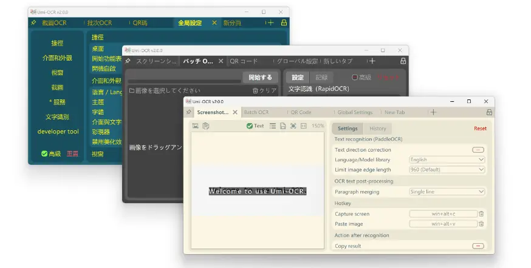Switch to the 批次OCR tab in the teal window
The height and width of the screenshot is (268, 531).
pos(99,23)
